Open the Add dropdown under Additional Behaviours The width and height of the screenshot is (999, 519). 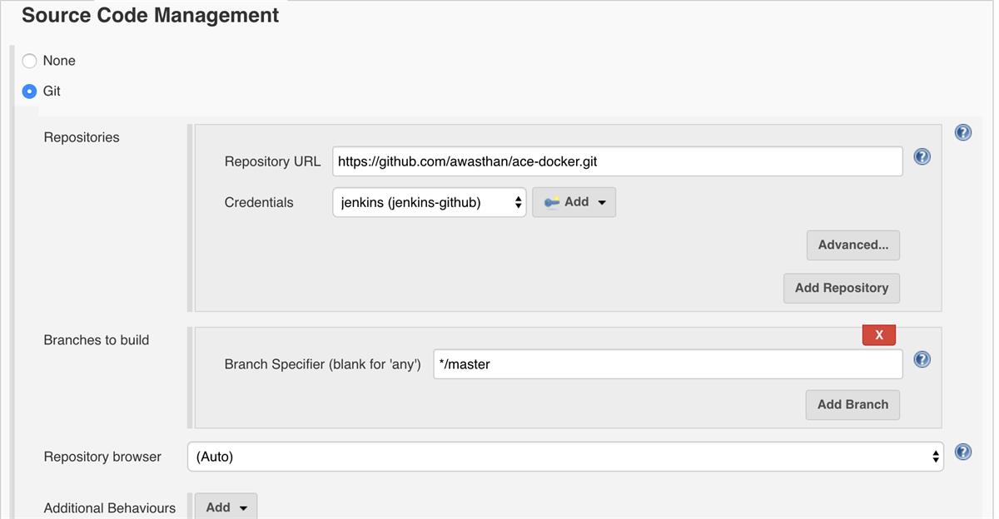[226, 507]
